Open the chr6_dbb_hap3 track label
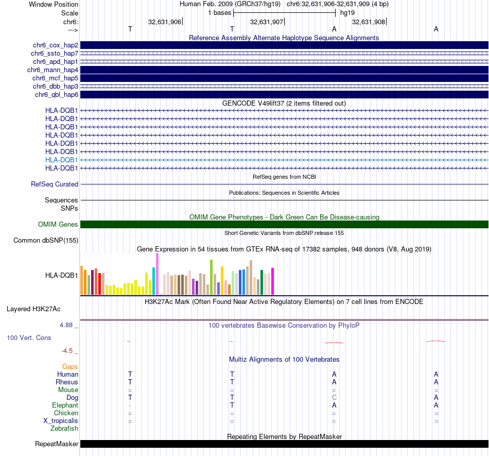This screenshot has height=456, width=489. 55,86
